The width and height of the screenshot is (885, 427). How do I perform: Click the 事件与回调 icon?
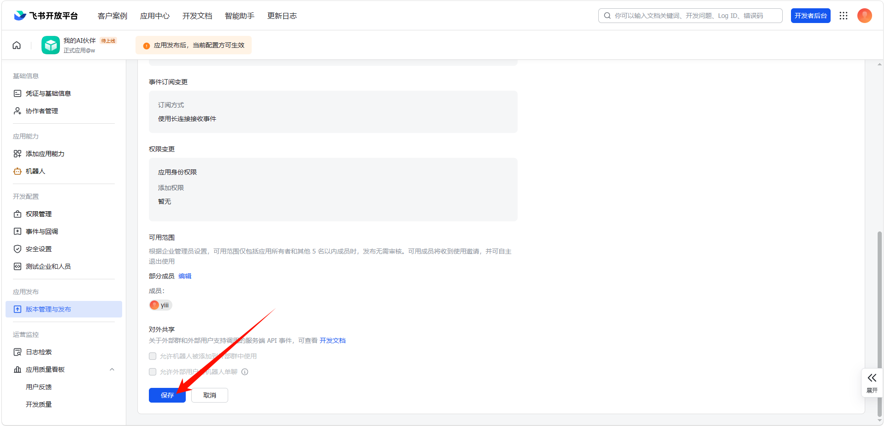18,231
